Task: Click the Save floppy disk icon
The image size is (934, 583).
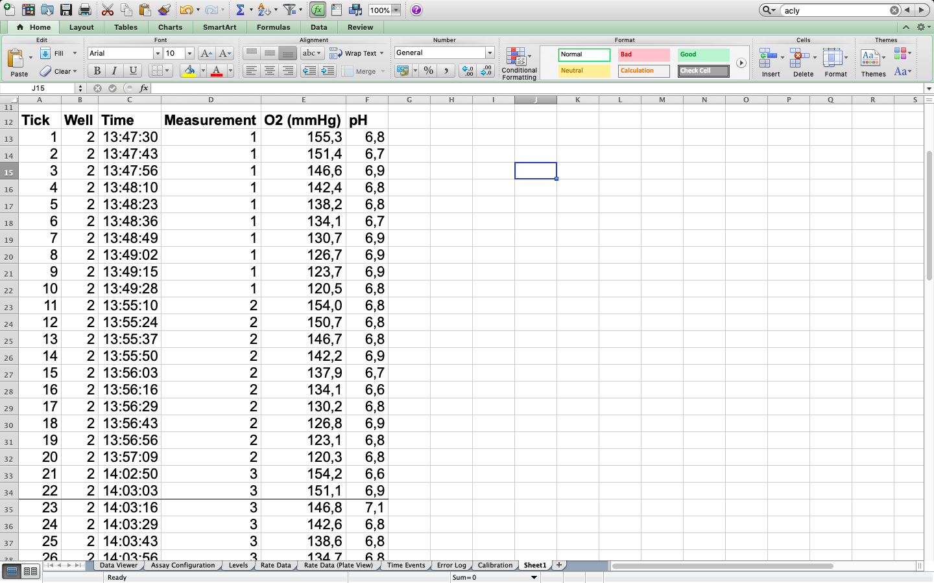Action: point(66,10)
